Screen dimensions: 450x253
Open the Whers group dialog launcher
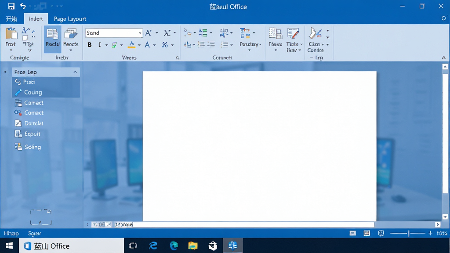[178, 58]
